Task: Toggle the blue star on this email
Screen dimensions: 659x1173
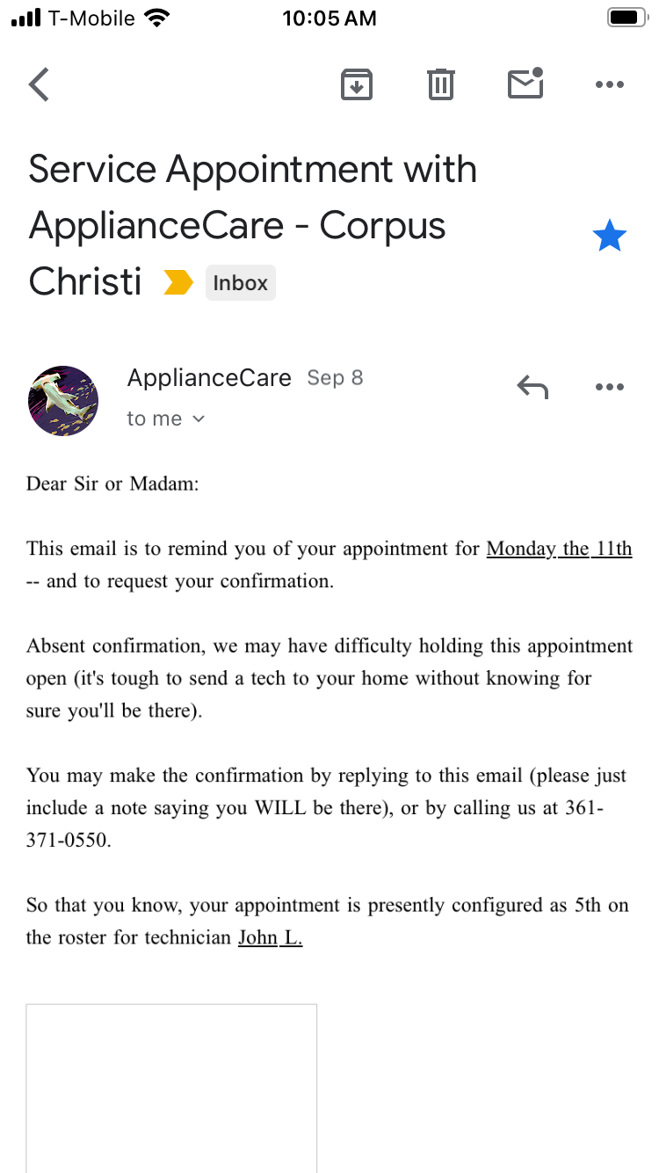Action: tap(609, 237)
